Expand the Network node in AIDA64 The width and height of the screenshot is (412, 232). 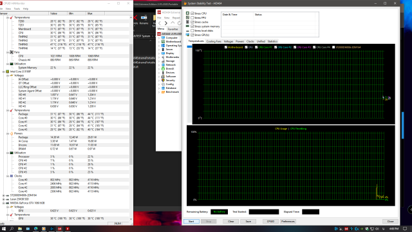coord(159,65)
